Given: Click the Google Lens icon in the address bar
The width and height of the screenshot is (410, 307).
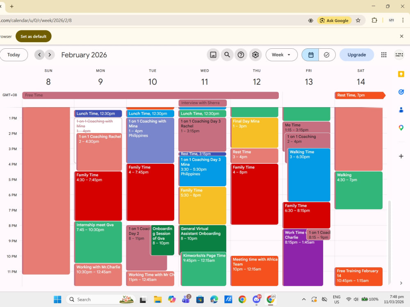Looking at the screenshot, I should [310, 20].
